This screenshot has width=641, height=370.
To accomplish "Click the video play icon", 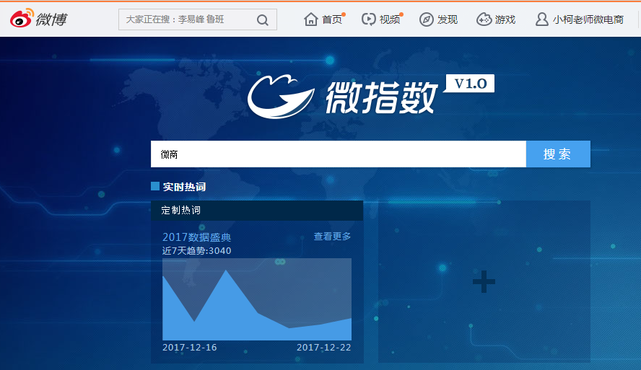I will pyautogui.click(x=369, y=19).
